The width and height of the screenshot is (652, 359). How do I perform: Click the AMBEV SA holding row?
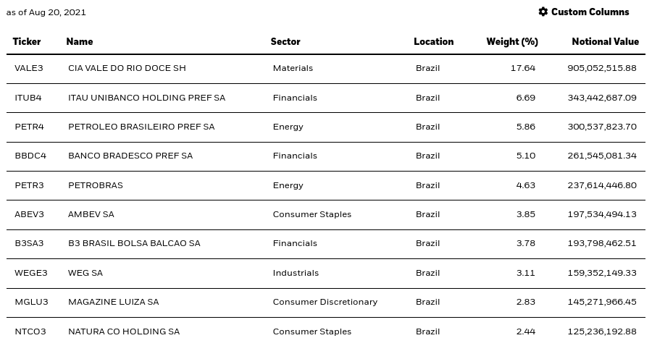[x=325, y=215]
